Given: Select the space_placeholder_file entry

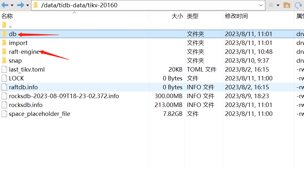Looking at the screenshot, I should 39,114.
